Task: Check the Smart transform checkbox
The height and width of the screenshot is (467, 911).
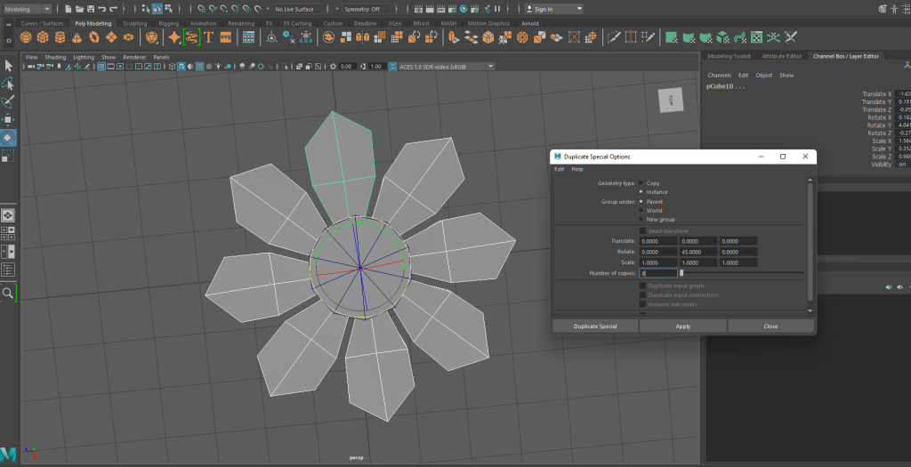Action: tap(642, 231)
